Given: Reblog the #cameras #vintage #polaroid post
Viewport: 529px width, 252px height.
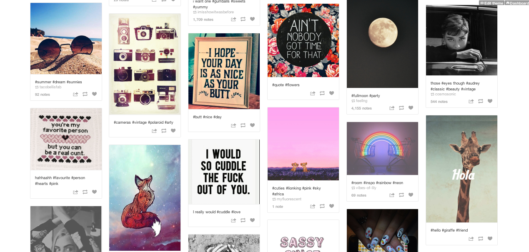Looking at the screenshot, I should point(164,131).
